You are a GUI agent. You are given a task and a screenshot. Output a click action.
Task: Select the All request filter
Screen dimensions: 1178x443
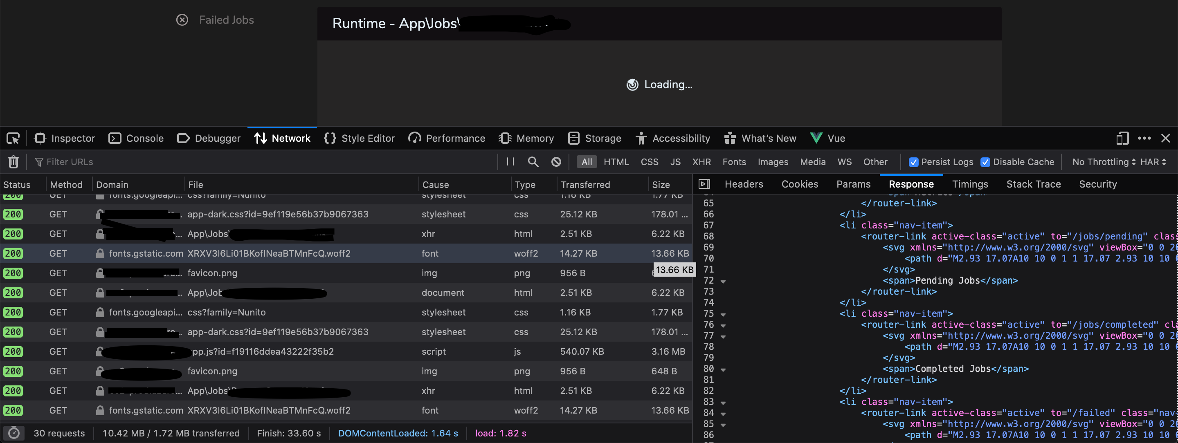(587, 162)
